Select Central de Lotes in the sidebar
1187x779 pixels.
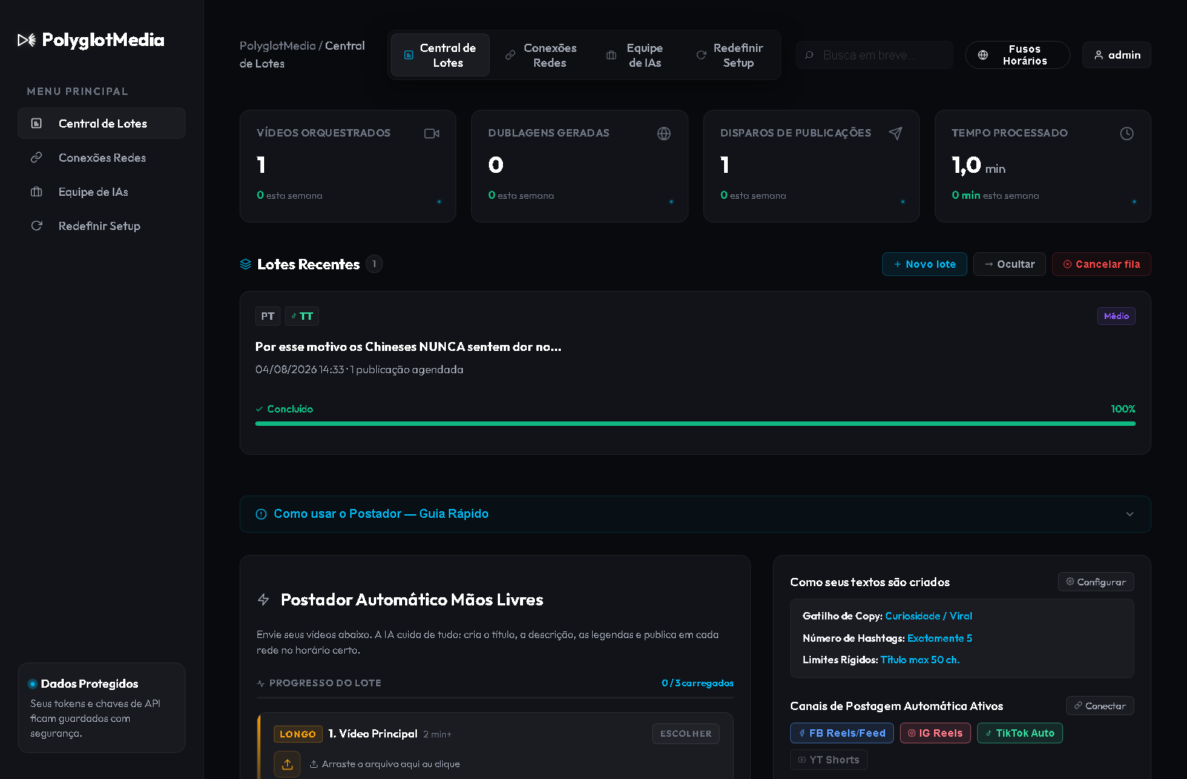(102, 123)
